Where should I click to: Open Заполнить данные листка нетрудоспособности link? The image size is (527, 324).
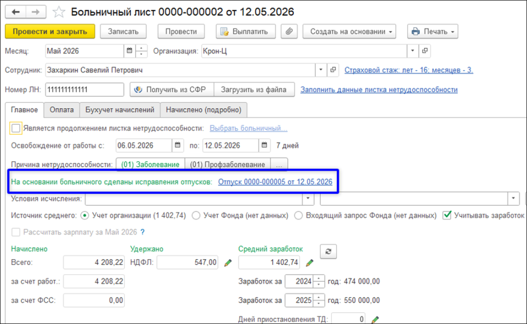(379, 89)
